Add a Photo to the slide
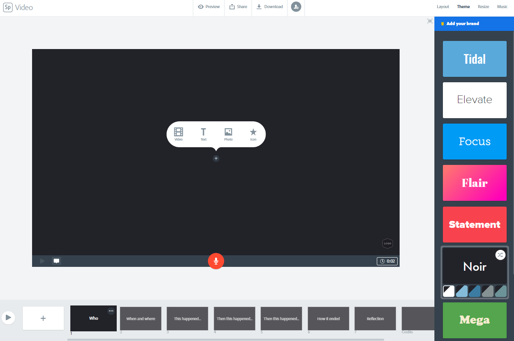This screenshot has height=341, width=514. tap(228, 134)
